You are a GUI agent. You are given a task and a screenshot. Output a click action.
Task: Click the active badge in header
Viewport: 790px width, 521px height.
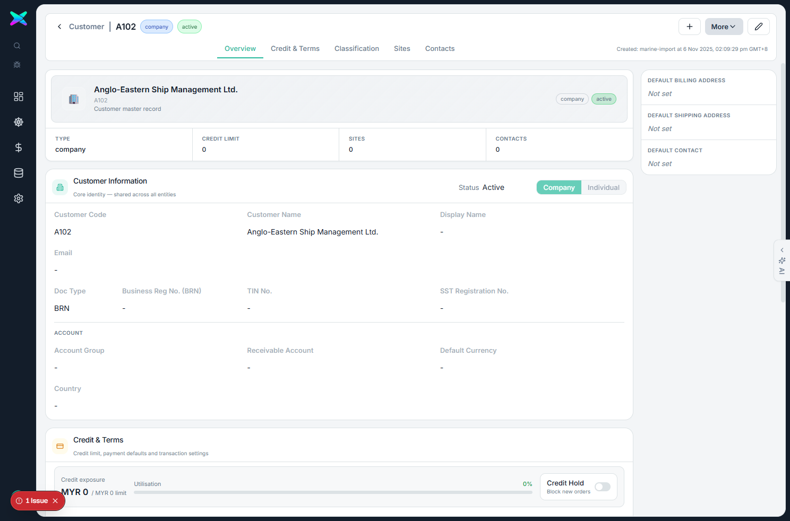[x=190, y=27]
